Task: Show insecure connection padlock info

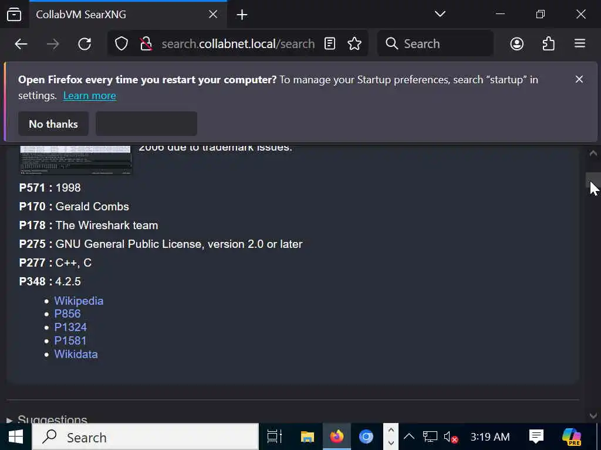Action: (146, 44)
